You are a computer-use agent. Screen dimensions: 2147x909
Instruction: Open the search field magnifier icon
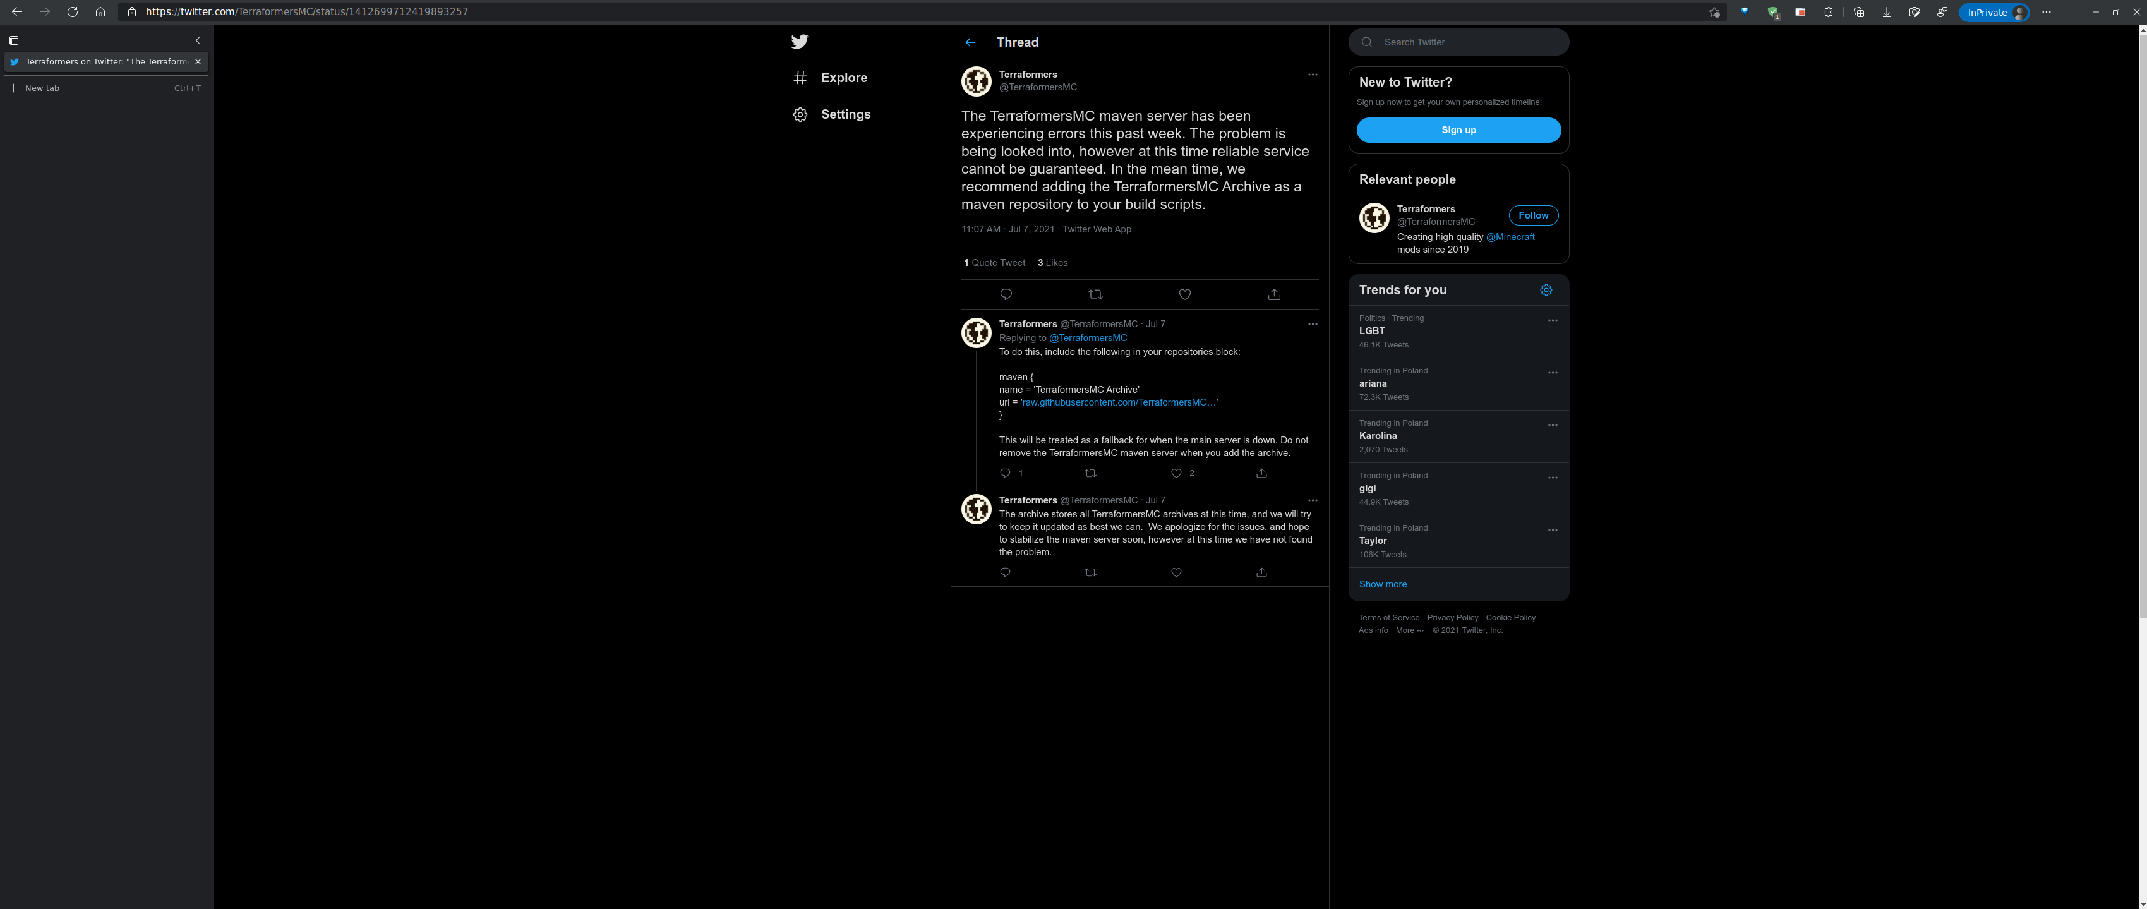click(x=1366, y=42)
